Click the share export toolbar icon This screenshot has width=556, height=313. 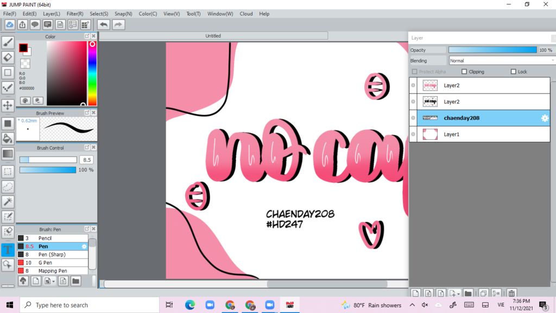point(22,24)
